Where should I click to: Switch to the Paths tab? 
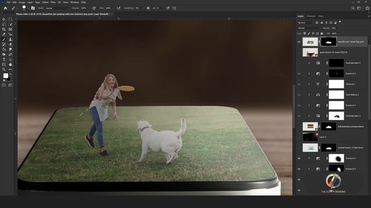tap(321, 16)
